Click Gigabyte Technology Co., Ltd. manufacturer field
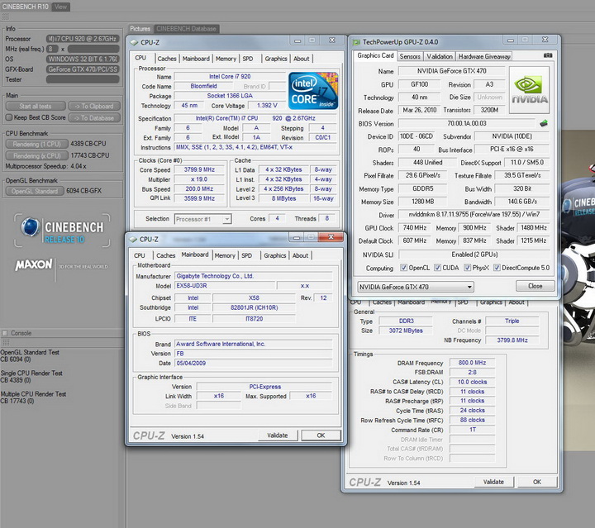The image size is (595, 528). click(x=254, y=276)
